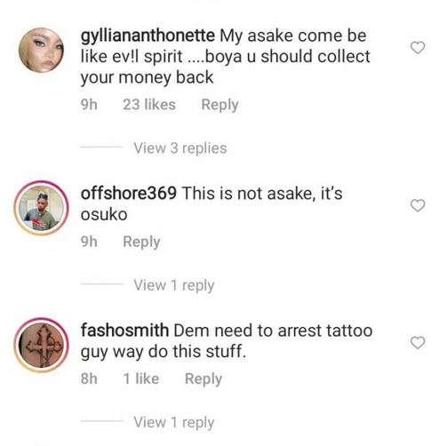Select the 9h timestamp on gylliananthonette's comment

[x=89, y=105]
